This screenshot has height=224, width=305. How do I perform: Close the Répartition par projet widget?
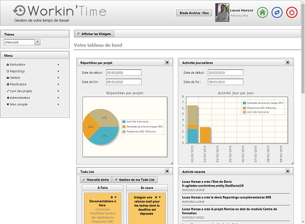click(x=167, y=63)
